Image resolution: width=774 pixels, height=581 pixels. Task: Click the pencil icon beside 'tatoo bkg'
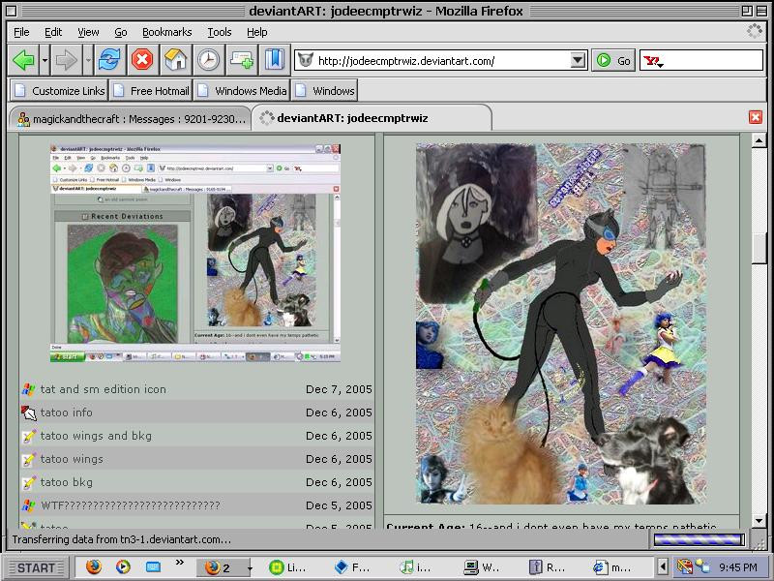[x=29, y=482]
